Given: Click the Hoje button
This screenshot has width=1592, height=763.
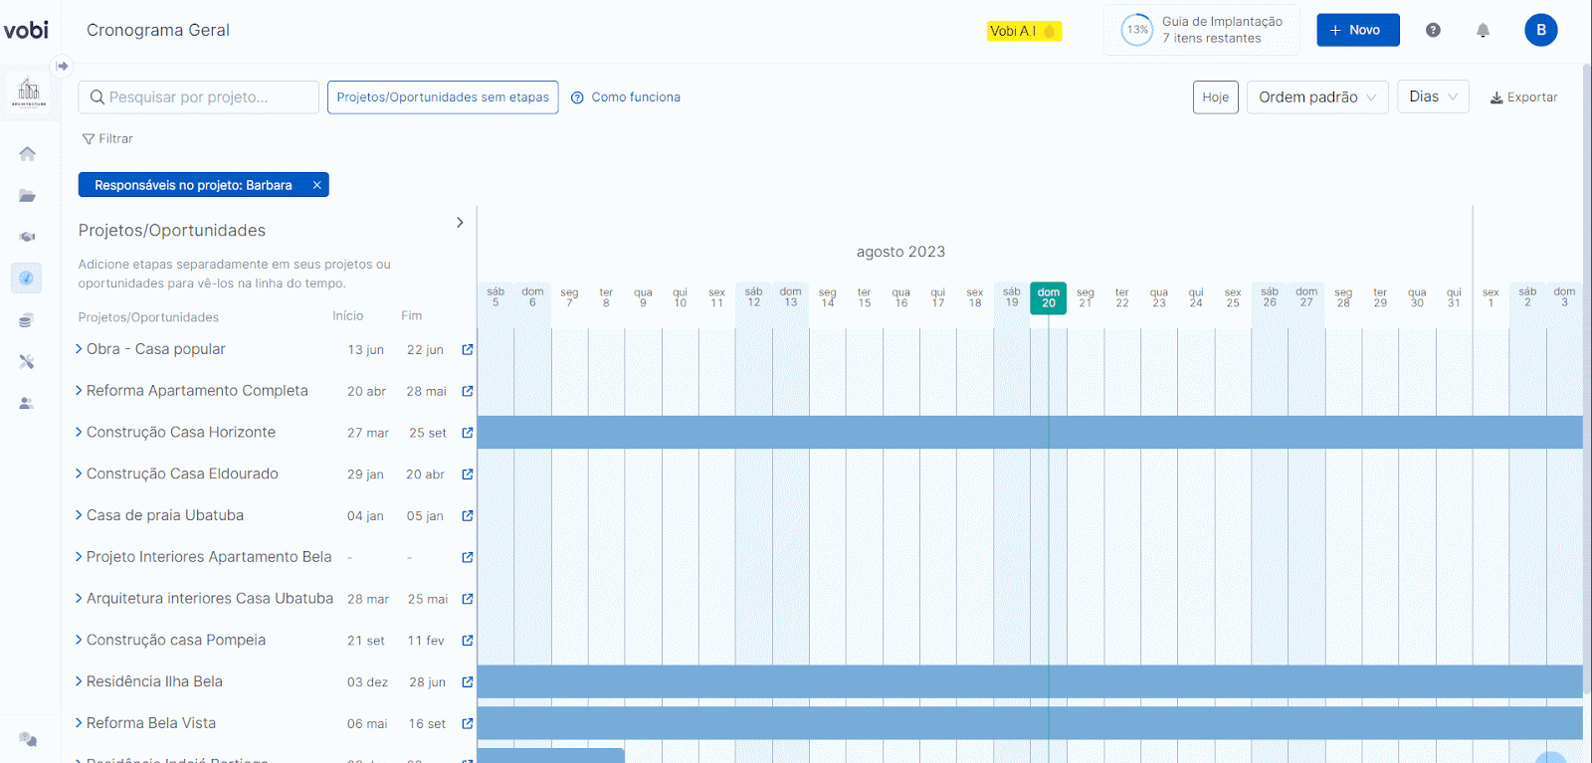Looking at the screenshot, I should click(x=1216, y=97).
